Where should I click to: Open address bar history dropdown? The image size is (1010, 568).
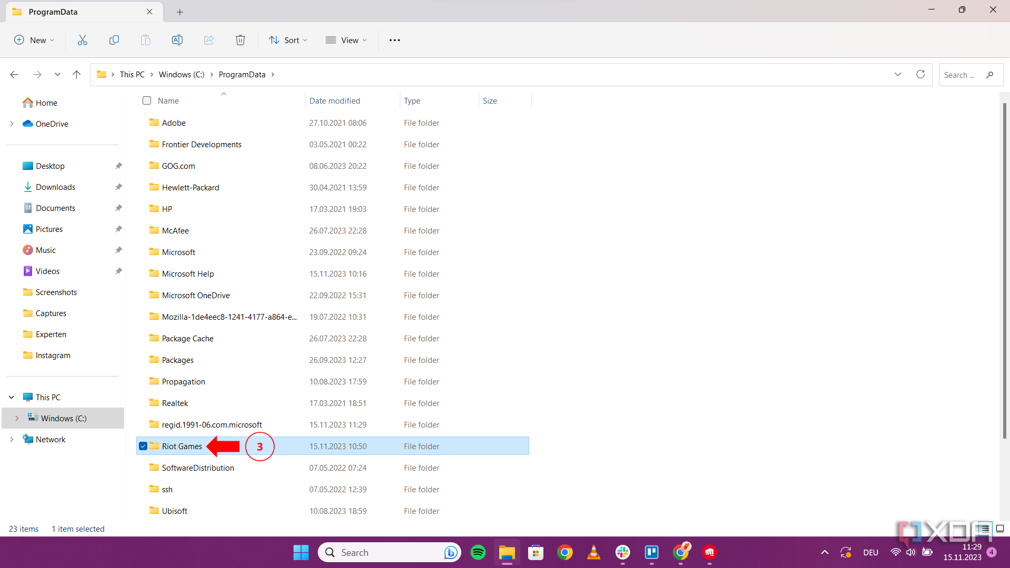pyautogui.click(x=898, y=75)
